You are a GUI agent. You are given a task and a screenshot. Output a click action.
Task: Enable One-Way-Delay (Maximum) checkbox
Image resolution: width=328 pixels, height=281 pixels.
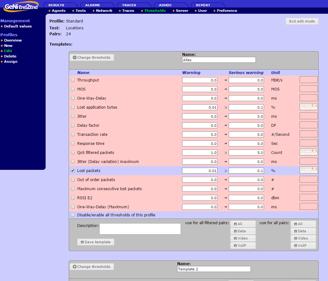(x=73, y=207)
